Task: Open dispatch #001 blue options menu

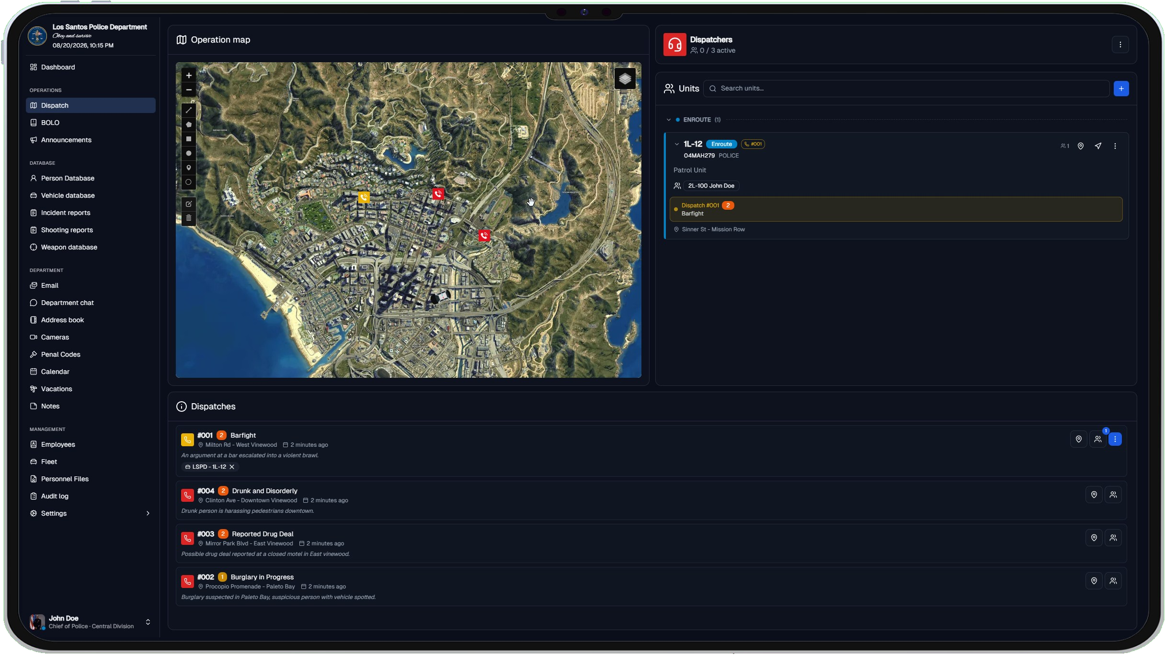Action: [x=1115, y=439]
